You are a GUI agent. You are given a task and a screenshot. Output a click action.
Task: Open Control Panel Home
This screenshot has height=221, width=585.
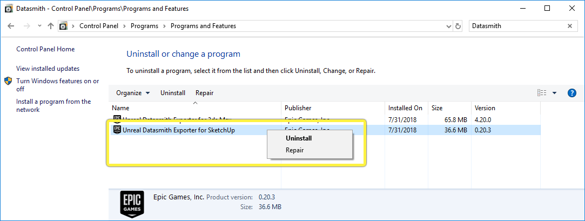click(45, 49)
